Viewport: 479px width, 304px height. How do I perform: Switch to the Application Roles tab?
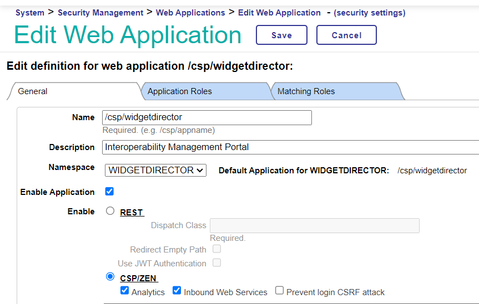pyautogui.click(x=179, y=91)
